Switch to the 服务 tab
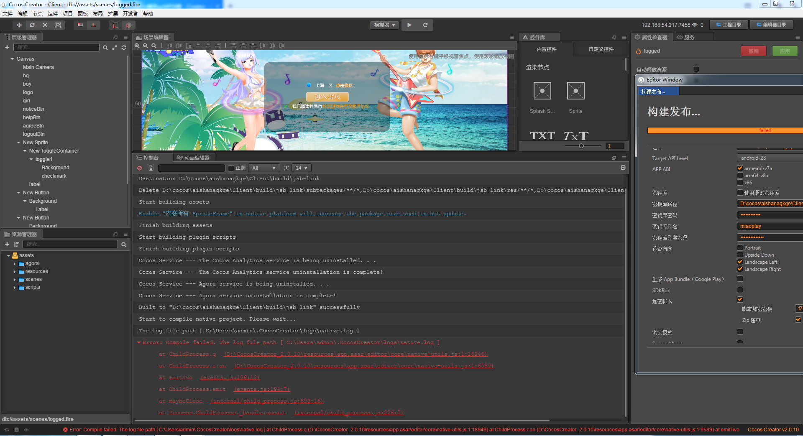803x436 pixels. [x=686, y=37]
